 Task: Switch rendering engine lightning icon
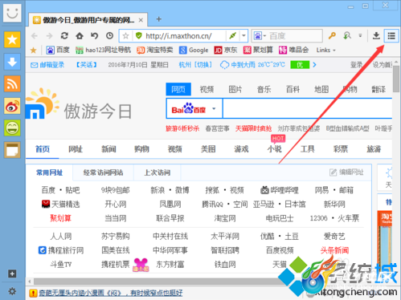tap(233, 35)
